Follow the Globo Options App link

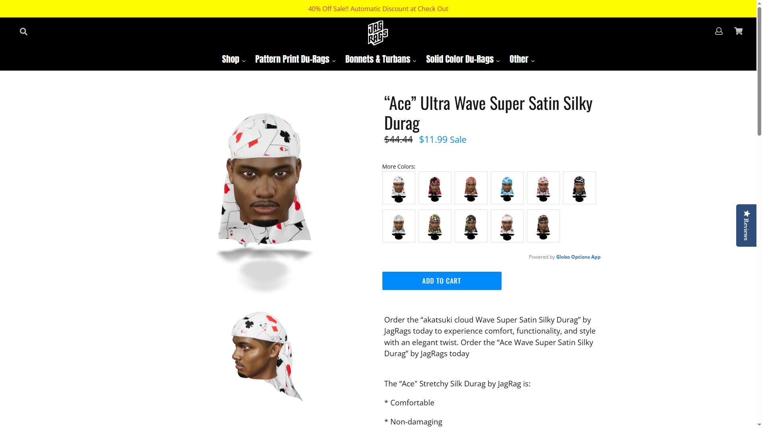(x=578, y=257)
